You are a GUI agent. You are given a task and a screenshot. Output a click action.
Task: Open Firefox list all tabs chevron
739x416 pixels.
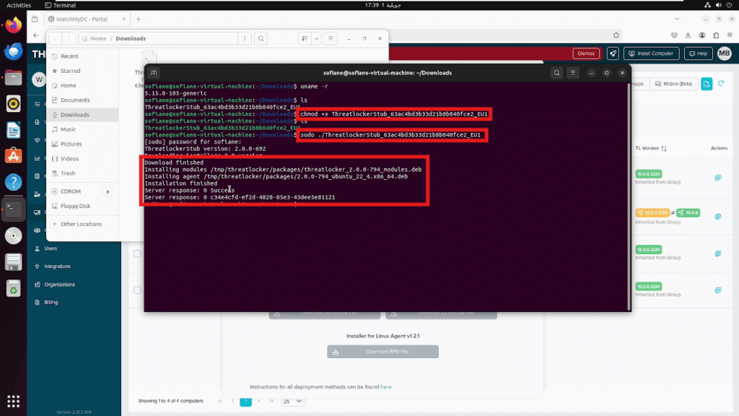pos(677,19)
